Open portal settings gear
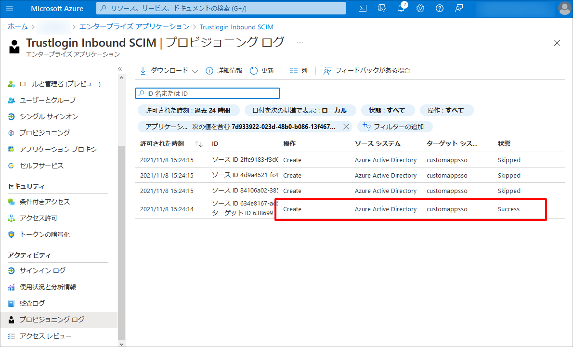The image size is (573, 347). point(420,8)
